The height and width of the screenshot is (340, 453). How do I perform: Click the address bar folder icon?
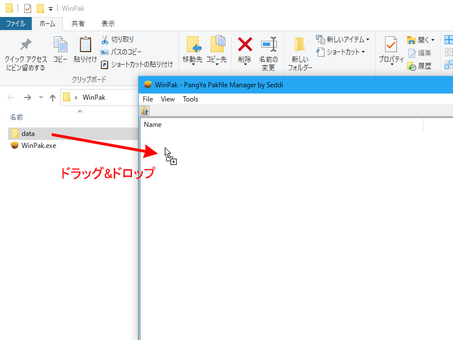point(66,97)
